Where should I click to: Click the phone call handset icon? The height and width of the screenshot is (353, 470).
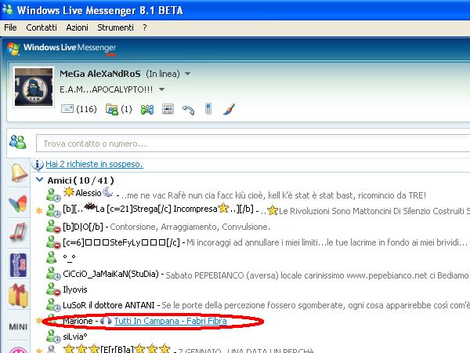[x=188, y=110]
